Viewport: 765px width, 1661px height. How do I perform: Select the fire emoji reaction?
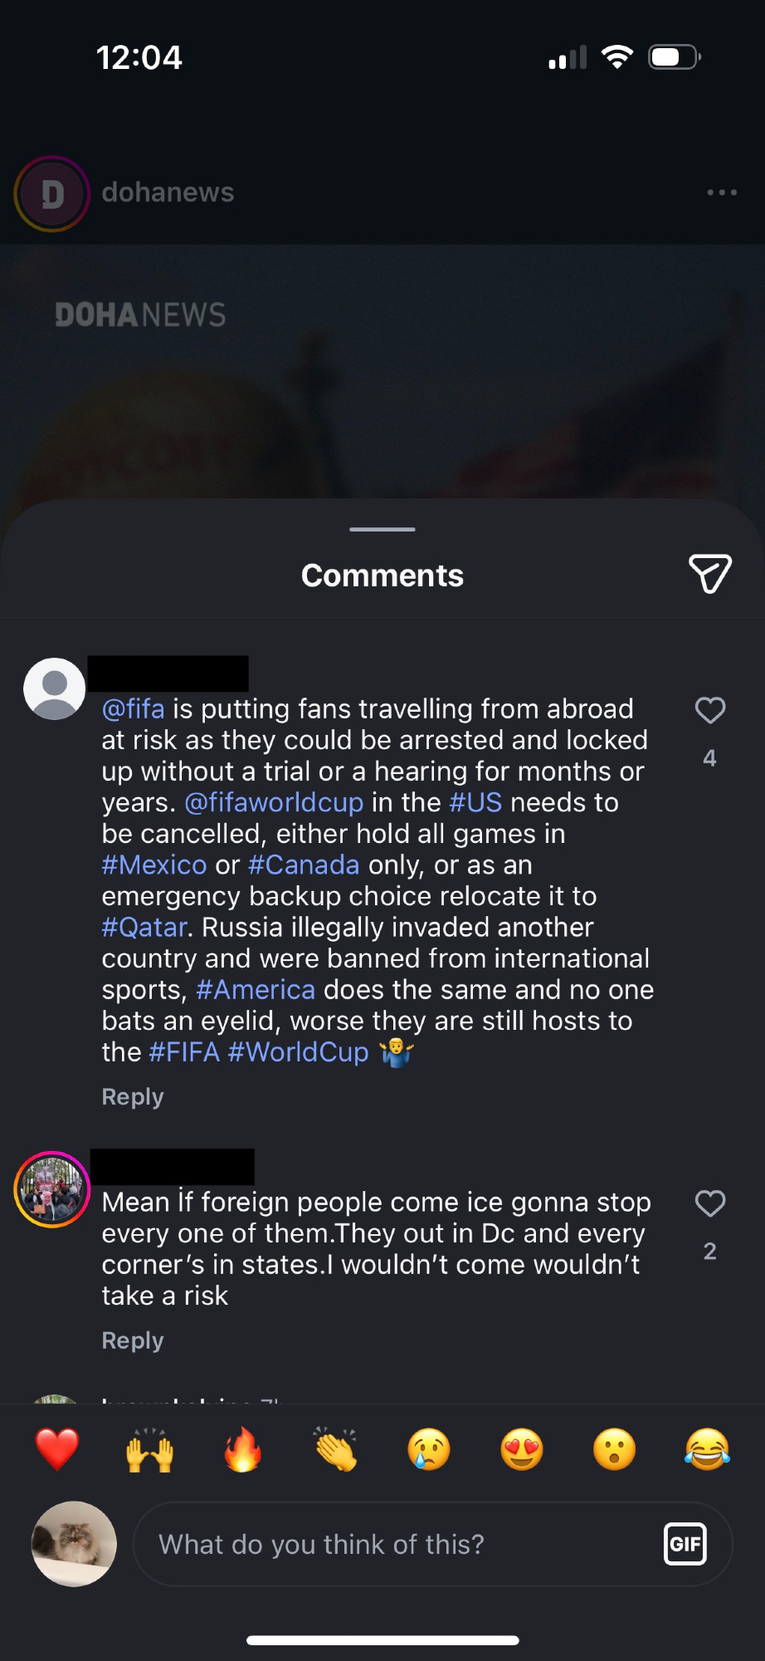243,1450
